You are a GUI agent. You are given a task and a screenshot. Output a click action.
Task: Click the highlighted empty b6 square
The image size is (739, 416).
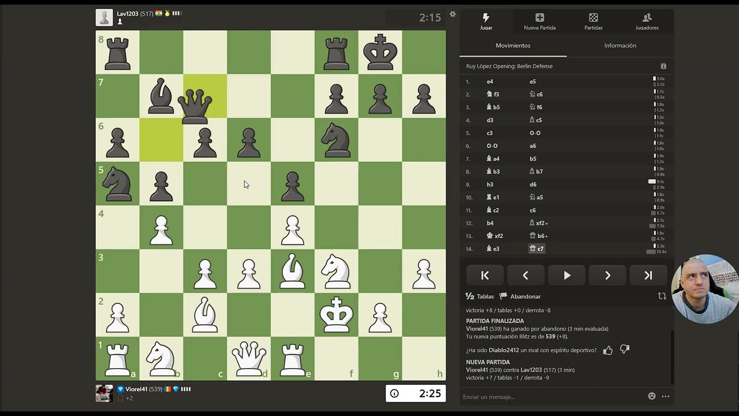(x=161, y=140)
